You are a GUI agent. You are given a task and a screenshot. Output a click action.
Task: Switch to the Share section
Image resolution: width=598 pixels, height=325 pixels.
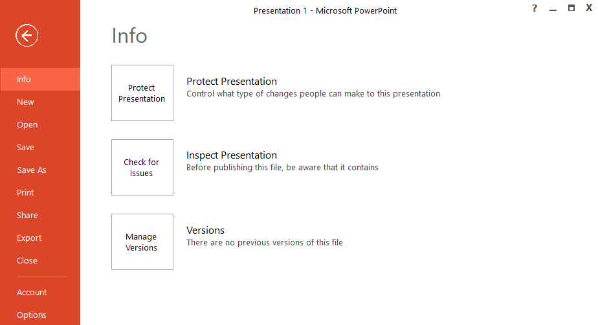[x=27, y=216]
